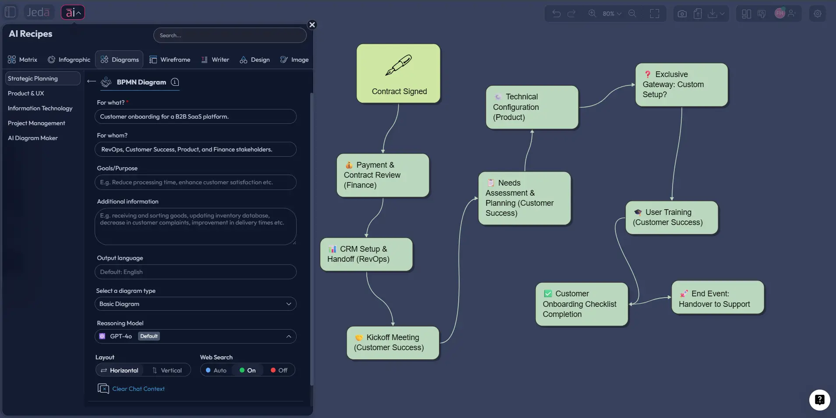Select the Project Management category
The width and height of the screenshot is (836, 418).
[x=37, y=123]
